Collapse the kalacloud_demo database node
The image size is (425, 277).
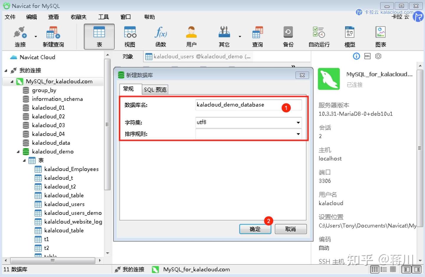pyautogui.click(x=18, y=151)
